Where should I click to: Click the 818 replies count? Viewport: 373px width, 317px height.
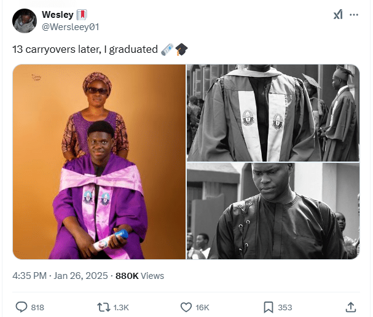tap(37, 307)
